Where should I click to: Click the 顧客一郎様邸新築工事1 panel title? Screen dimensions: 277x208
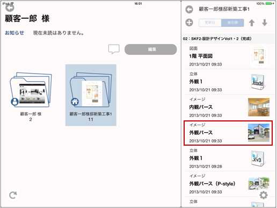tap(224, 9)
